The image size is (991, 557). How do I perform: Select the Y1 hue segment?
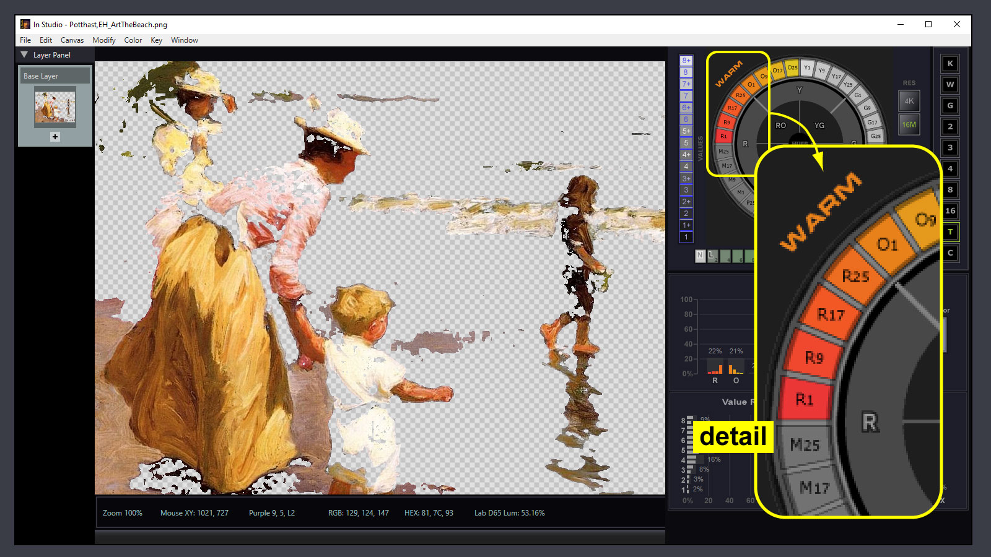coord(807,67)
